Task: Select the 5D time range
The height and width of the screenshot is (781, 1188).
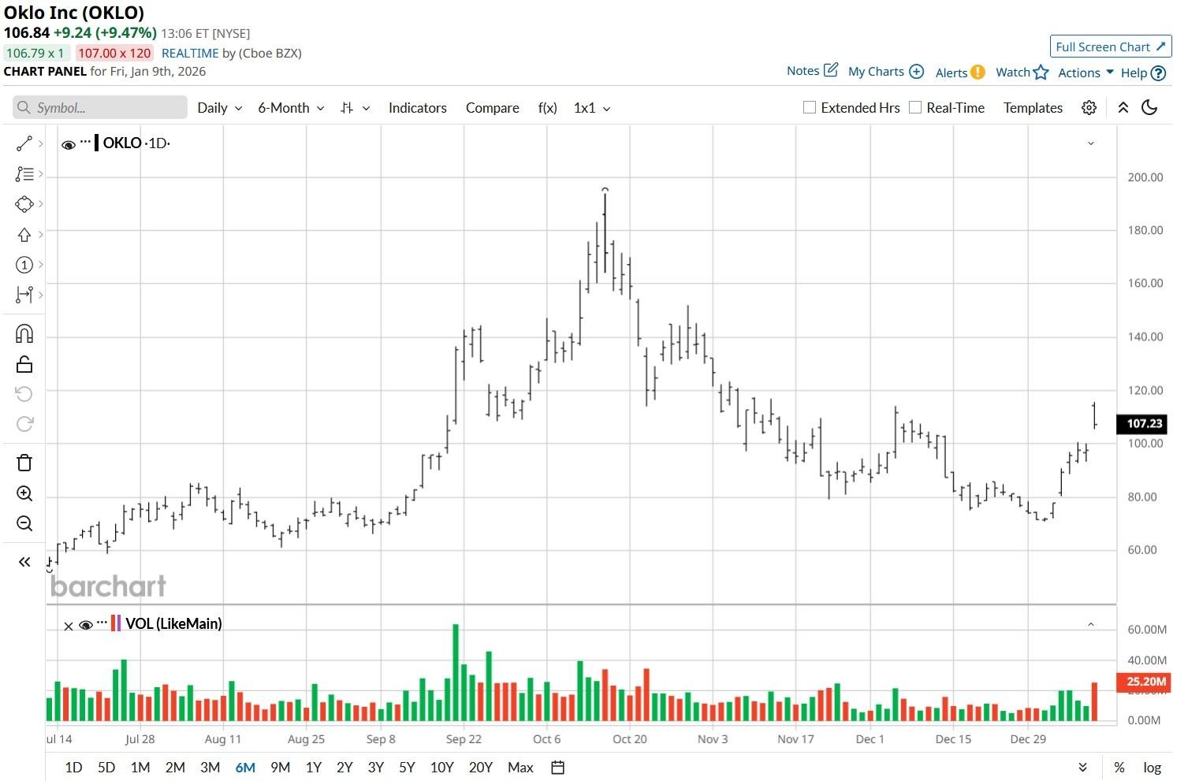Action: pyautogui.click(x=106, y=768)
